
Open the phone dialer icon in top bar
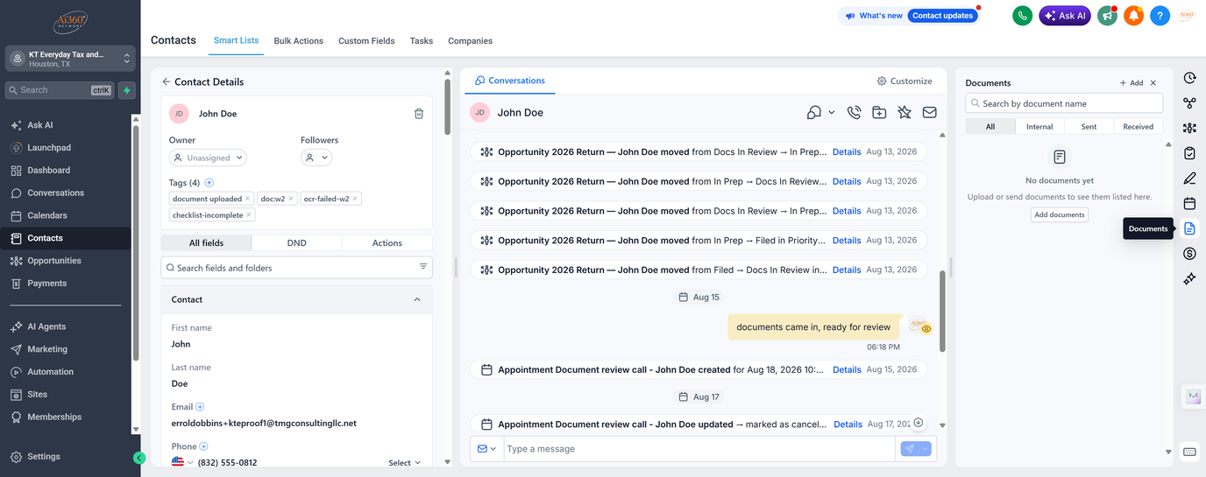(x=1022, y=16)
